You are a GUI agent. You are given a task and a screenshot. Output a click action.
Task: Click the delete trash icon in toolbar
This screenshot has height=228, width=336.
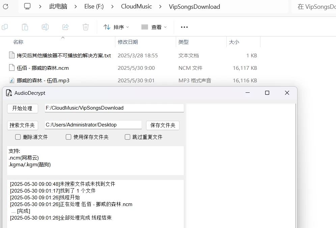click(85, 27)
